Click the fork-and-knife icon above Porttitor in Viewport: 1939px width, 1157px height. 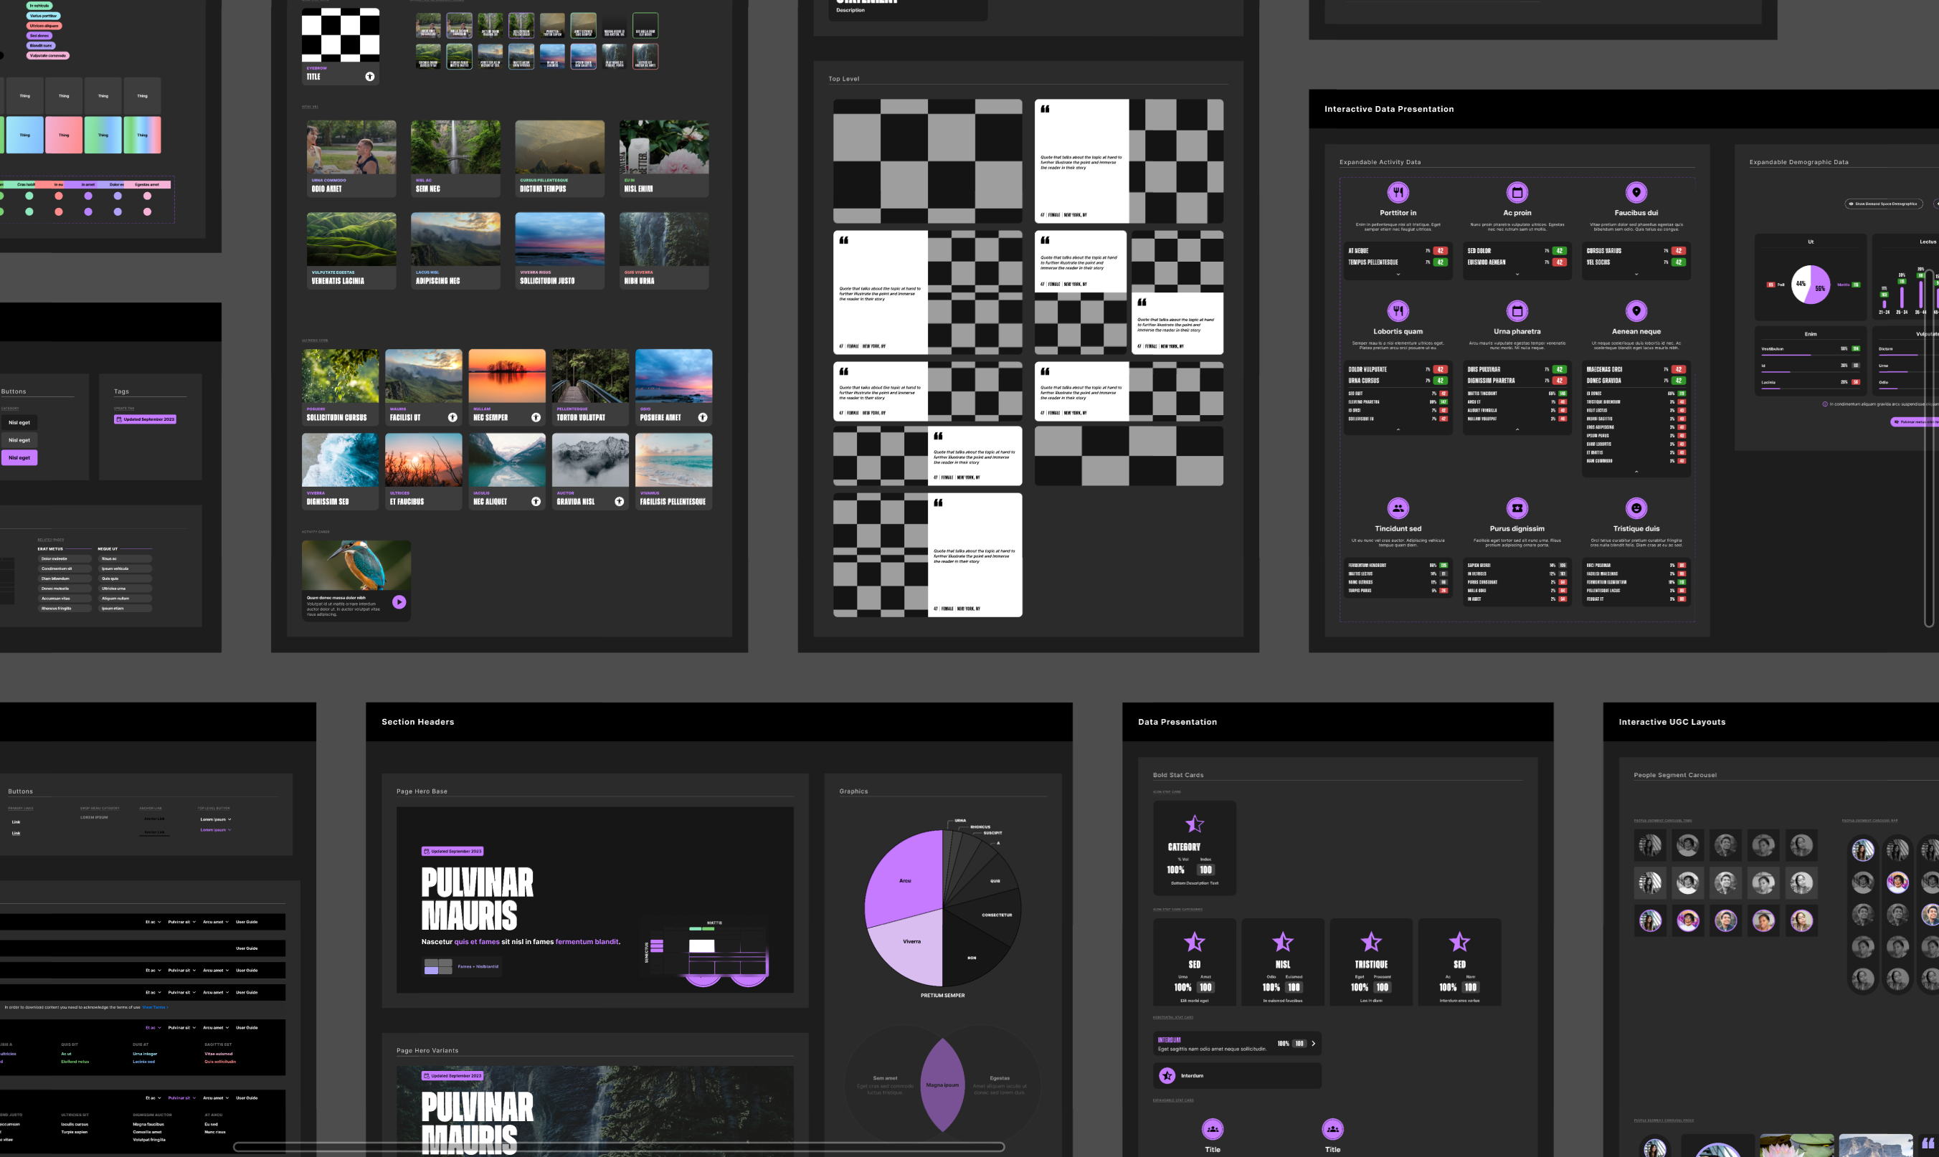point(1398,192)
